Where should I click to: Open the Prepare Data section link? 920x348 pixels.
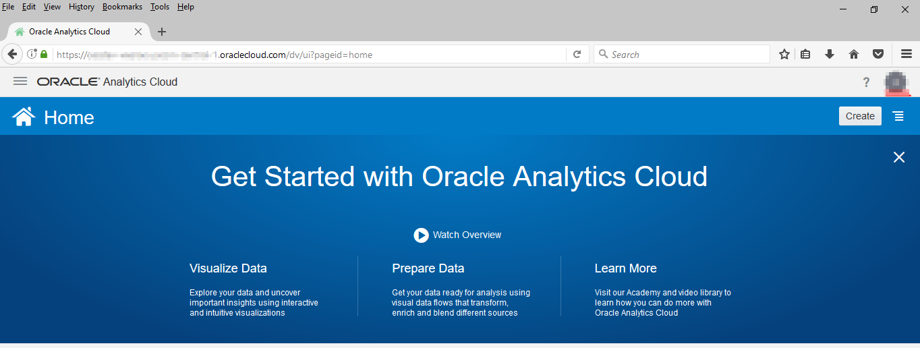[x=428, y=268]
